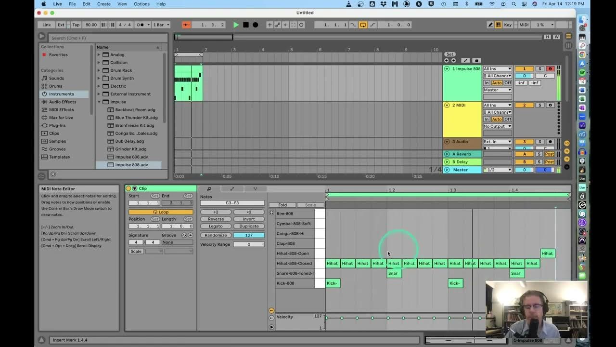Open the Create menu

point(104,4)
